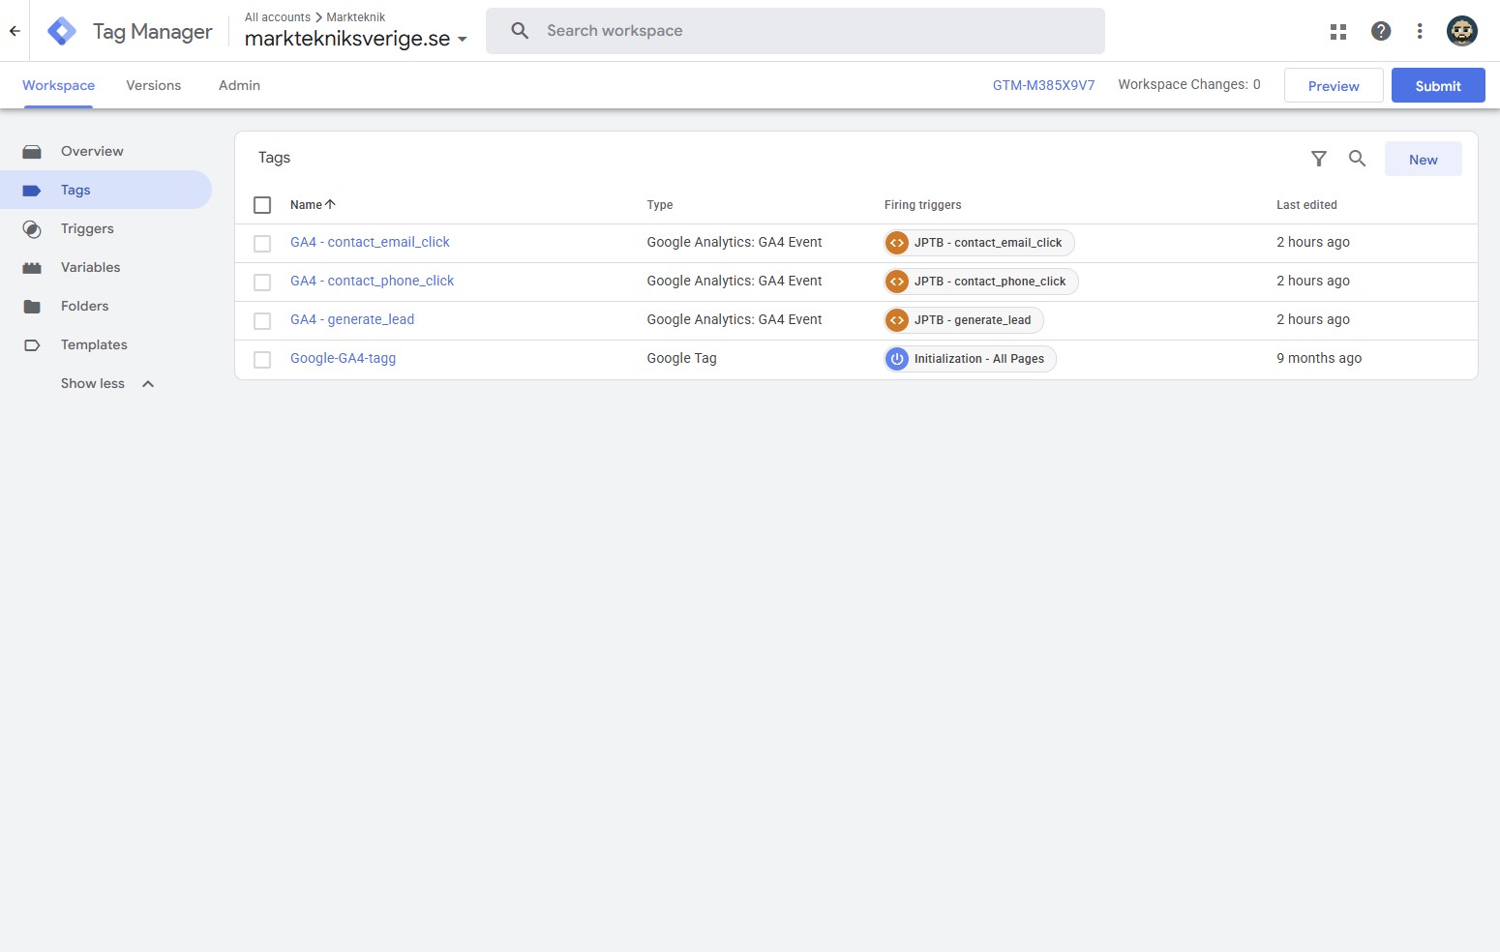The width and height of the screenshot is (1500, 952).
Task: Click the sort arrow next to Name
Action: pos(330,204)
